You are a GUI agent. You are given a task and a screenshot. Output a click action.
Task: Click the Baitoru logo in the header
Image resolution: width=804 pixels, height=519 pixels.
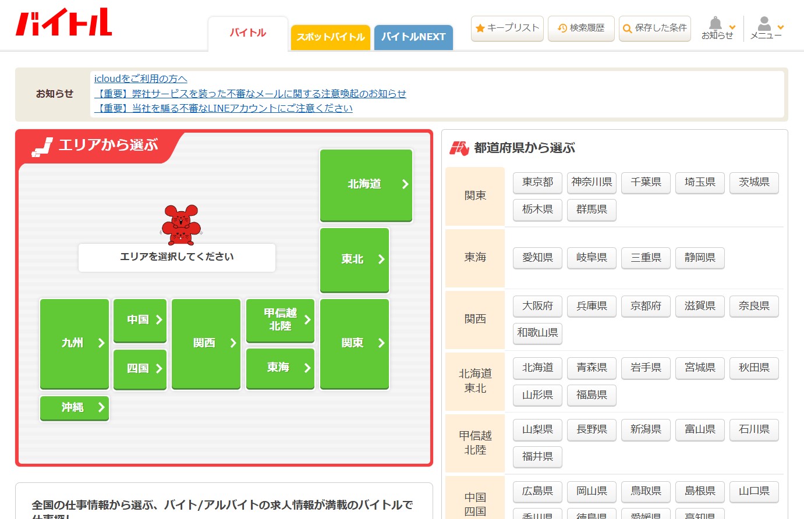64,23
